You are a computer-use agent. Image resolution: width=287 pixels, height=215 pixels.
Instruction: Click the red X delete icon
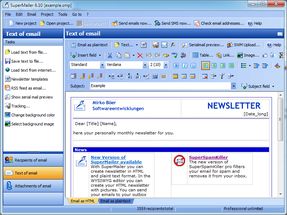coord(140,55)
